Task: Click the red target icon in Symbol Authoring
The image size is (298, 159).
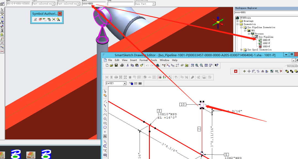Action: pos(40,19)
